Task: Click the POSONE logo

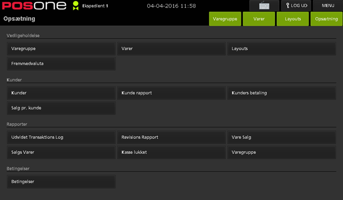Action: coord(33,6)
